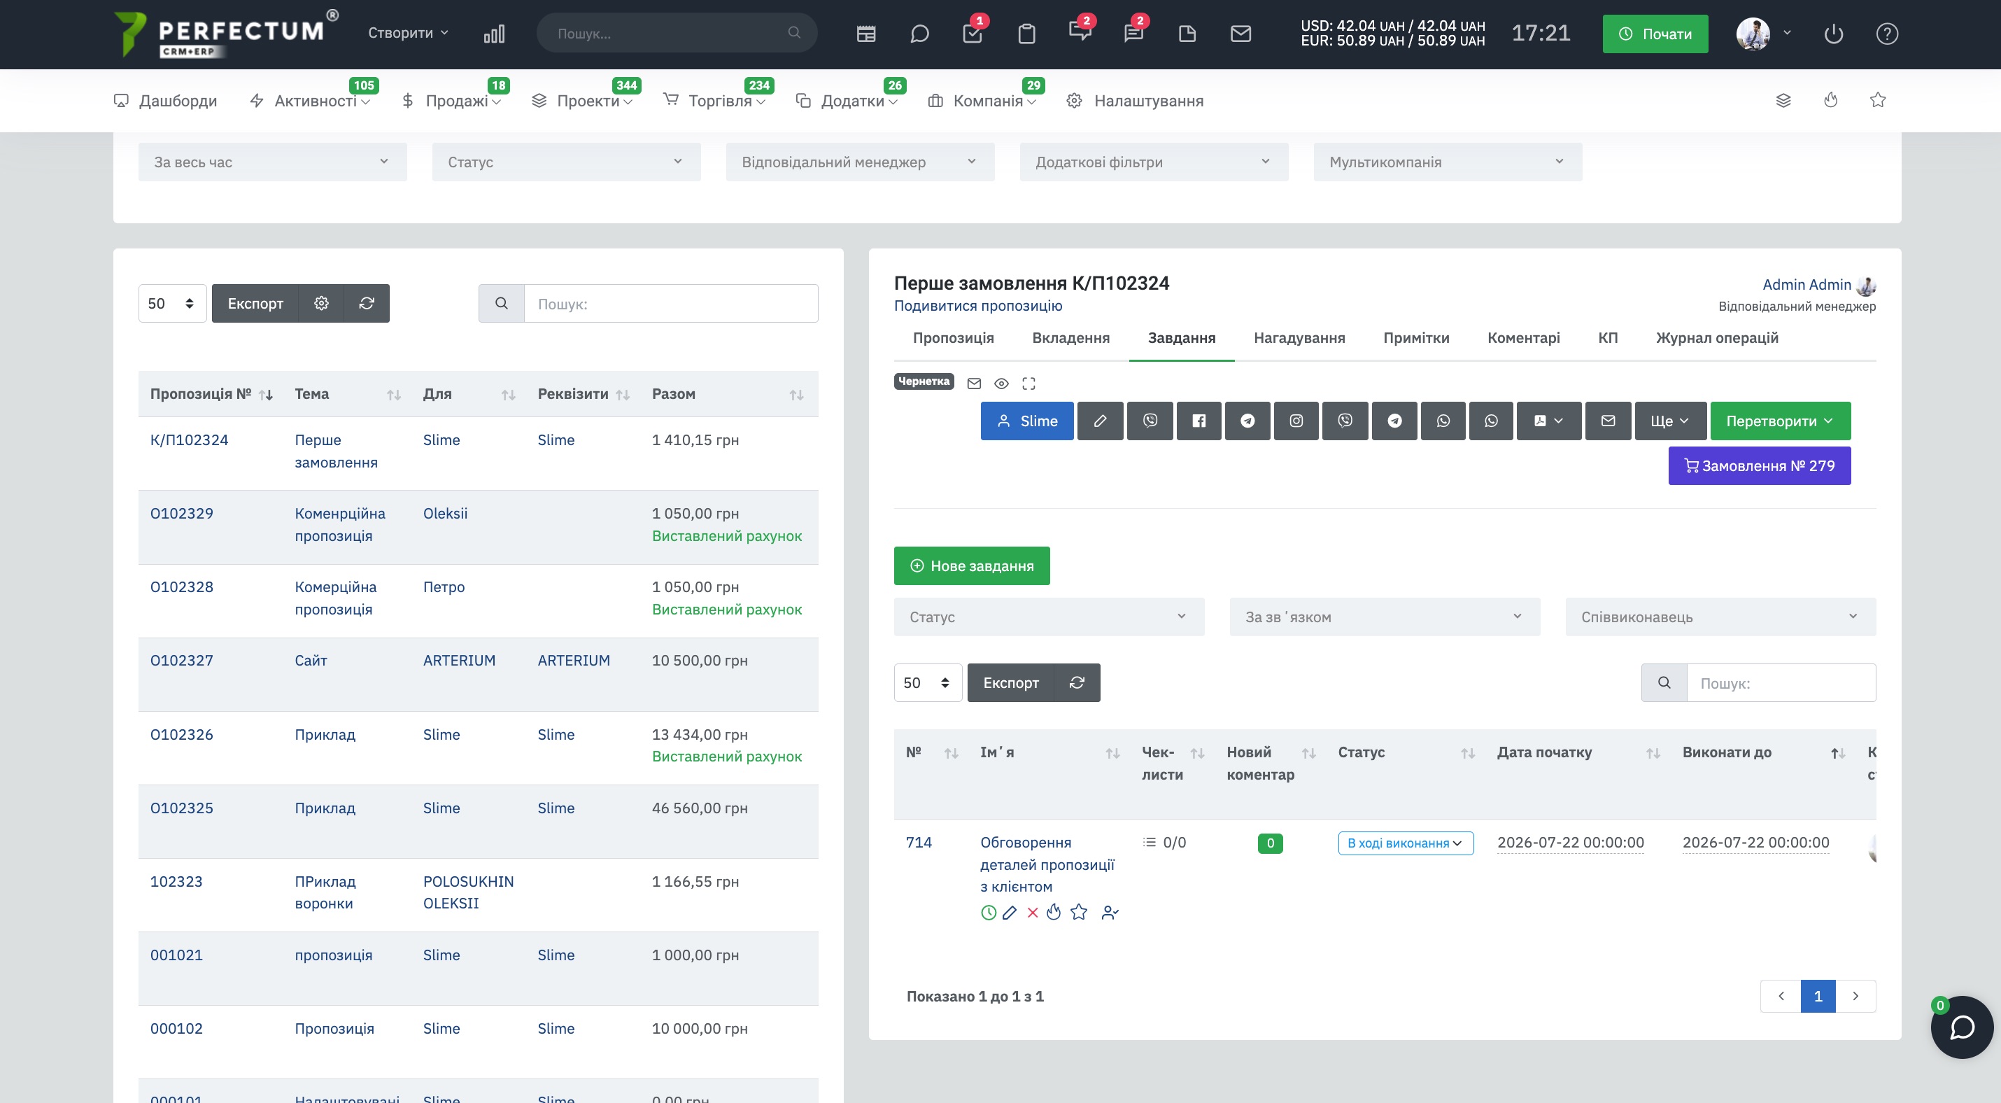Click the fullscreen expand icon near Чернетка
The height and width of the screenshot is (1103, 2001).
(x=1028, y=384)
